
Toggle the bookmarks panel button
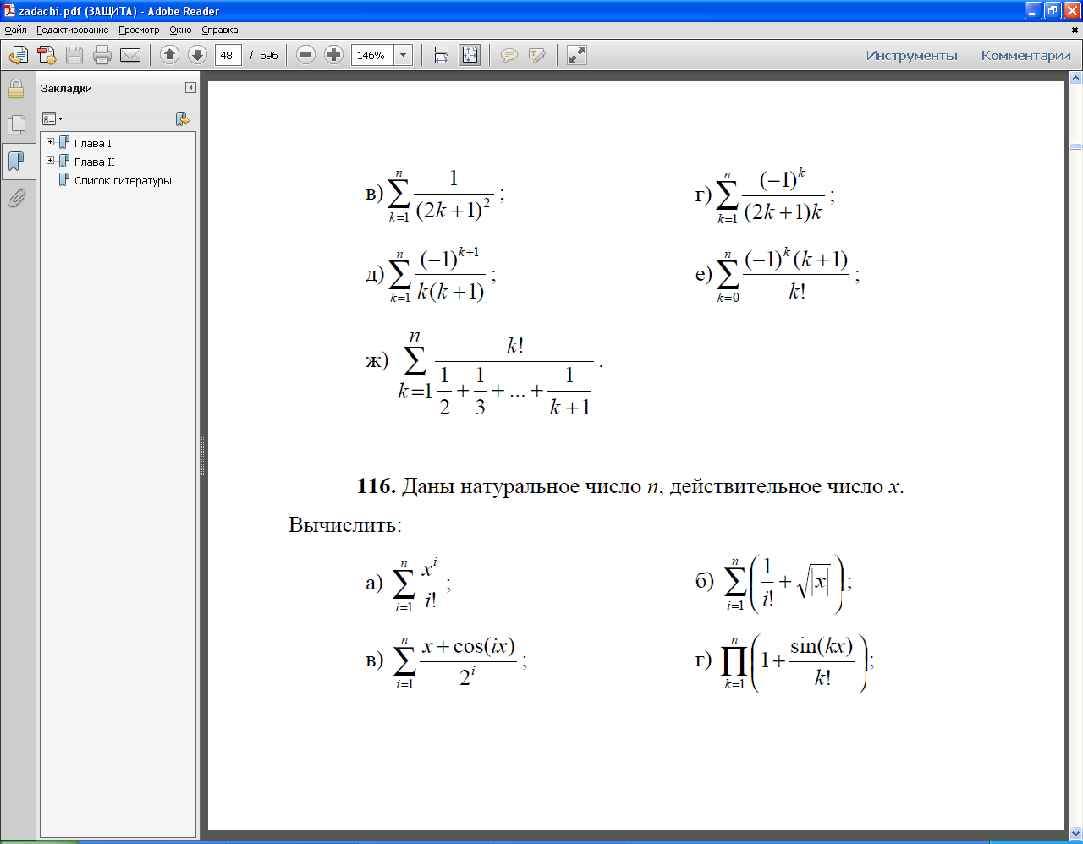(x=16, y=162)
